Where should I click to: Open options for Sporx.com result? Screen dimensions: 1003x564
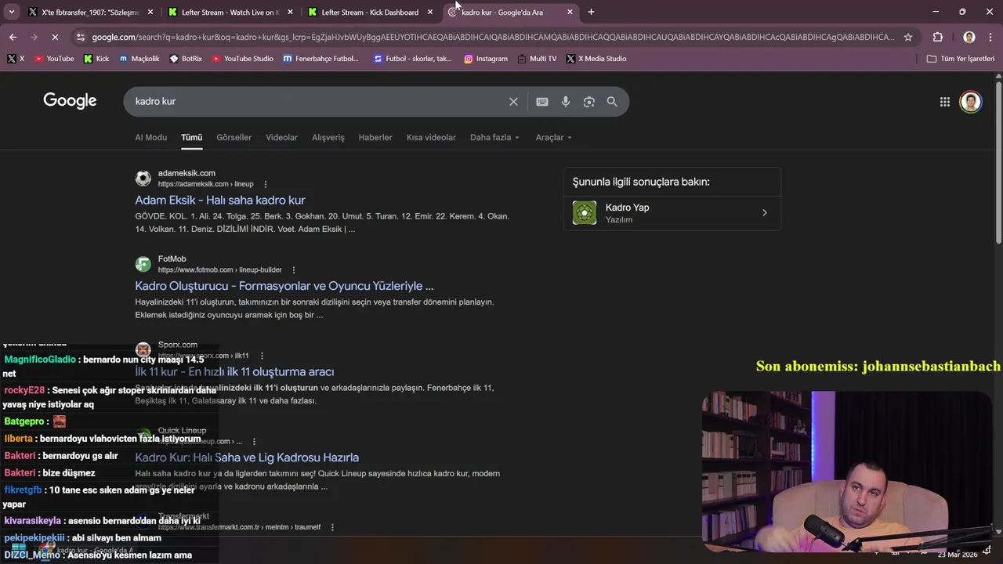click(262, 356)
